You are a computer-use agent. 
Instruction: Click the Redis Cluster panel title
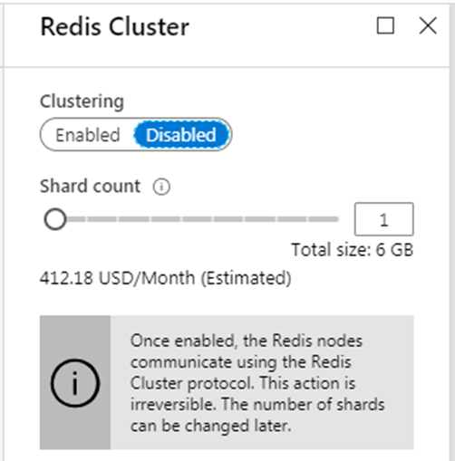[114, 26]
